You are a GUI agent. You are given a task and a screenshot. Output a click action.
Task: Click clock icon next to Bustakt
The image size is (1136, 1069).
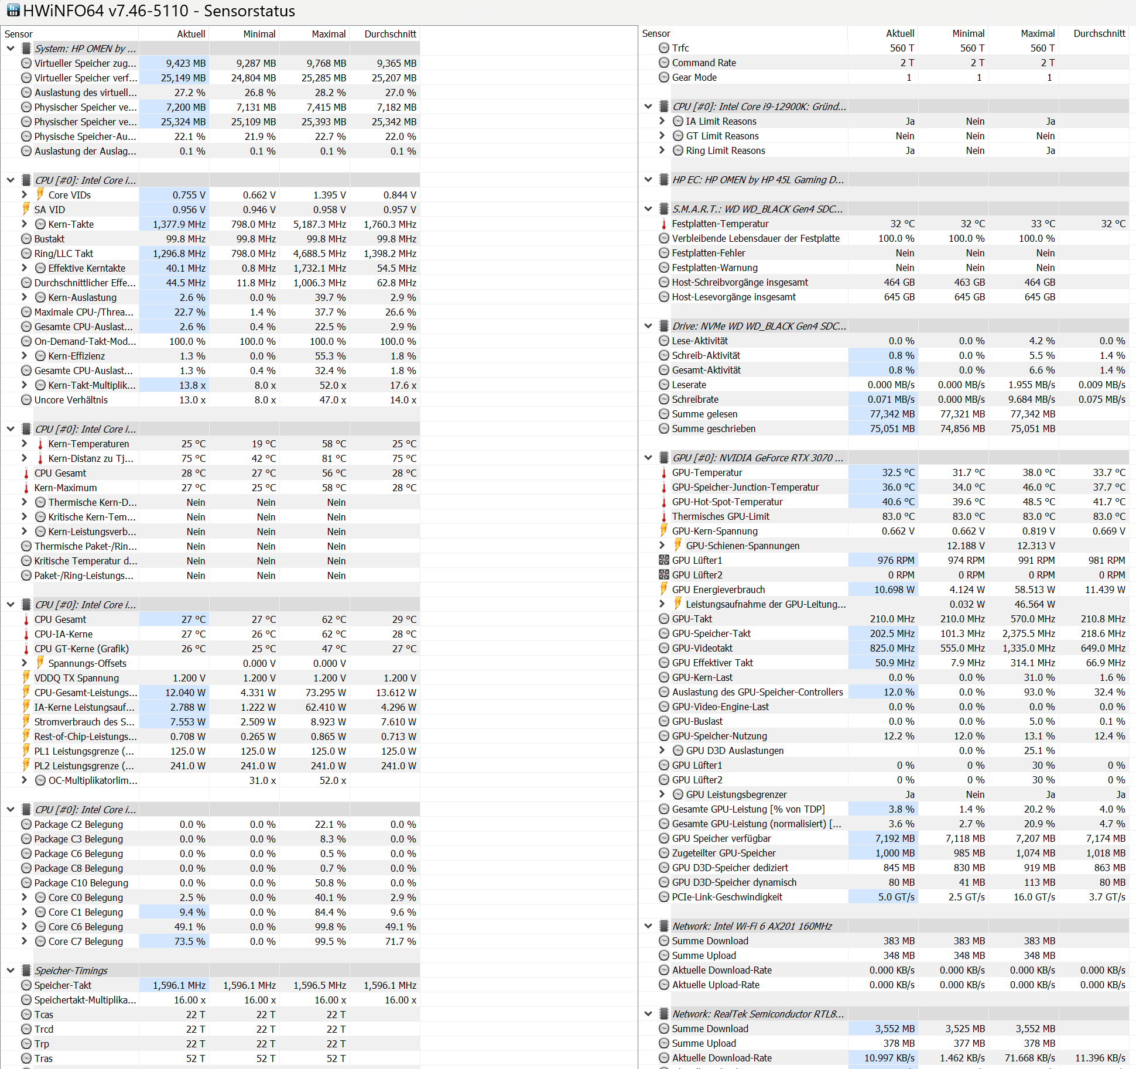point(26,239)
